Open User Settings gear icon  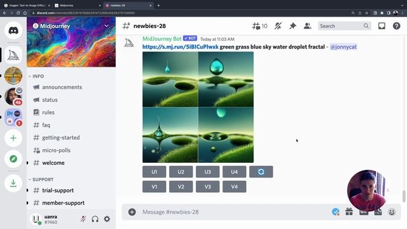107,219
